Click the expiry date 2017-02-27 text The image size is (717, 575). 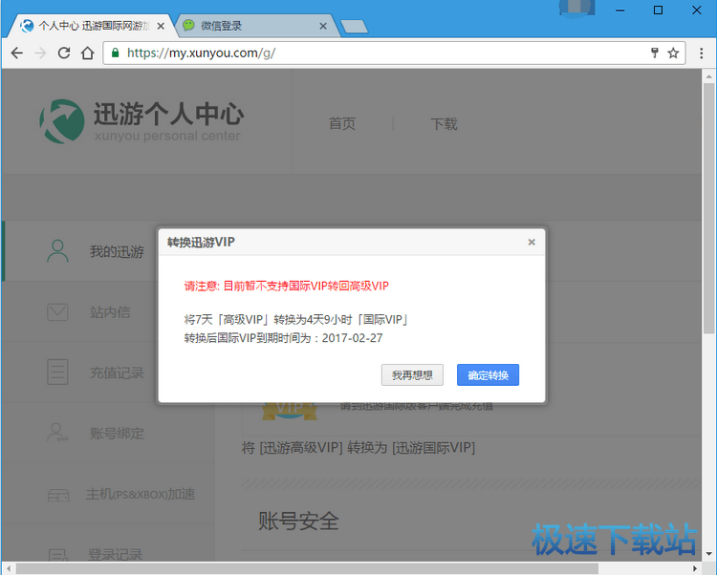pos(352,338)
